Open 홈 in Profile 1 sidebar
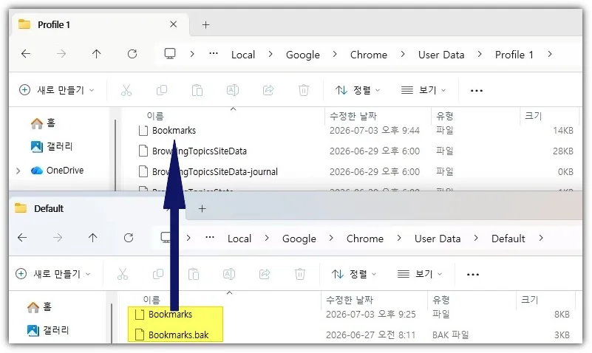Image resolution: width=592 pixels, height=353 pixels. click(x=43, y=123)
